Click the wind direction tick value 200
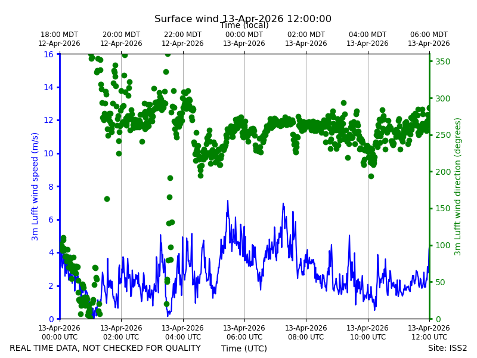The image size is (477, 358). point(442,172)
